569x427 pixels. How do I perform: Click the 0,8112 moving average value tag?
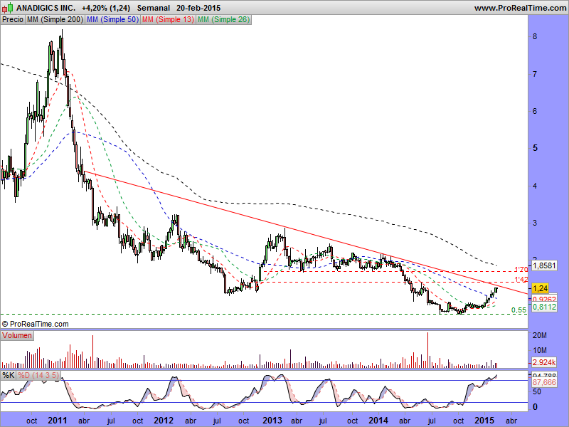tap(543, 307)
